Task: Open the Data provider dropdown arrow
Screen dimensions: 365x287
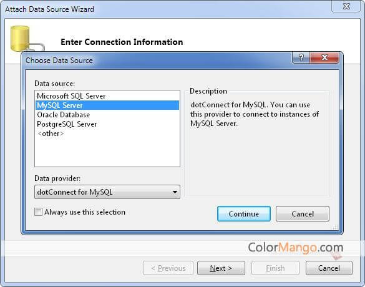Action: (175, 192)
